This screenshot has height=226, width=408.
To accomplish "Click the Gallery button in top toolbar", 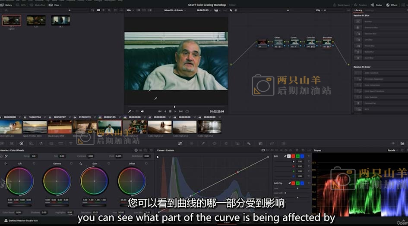I will [7, 5].
